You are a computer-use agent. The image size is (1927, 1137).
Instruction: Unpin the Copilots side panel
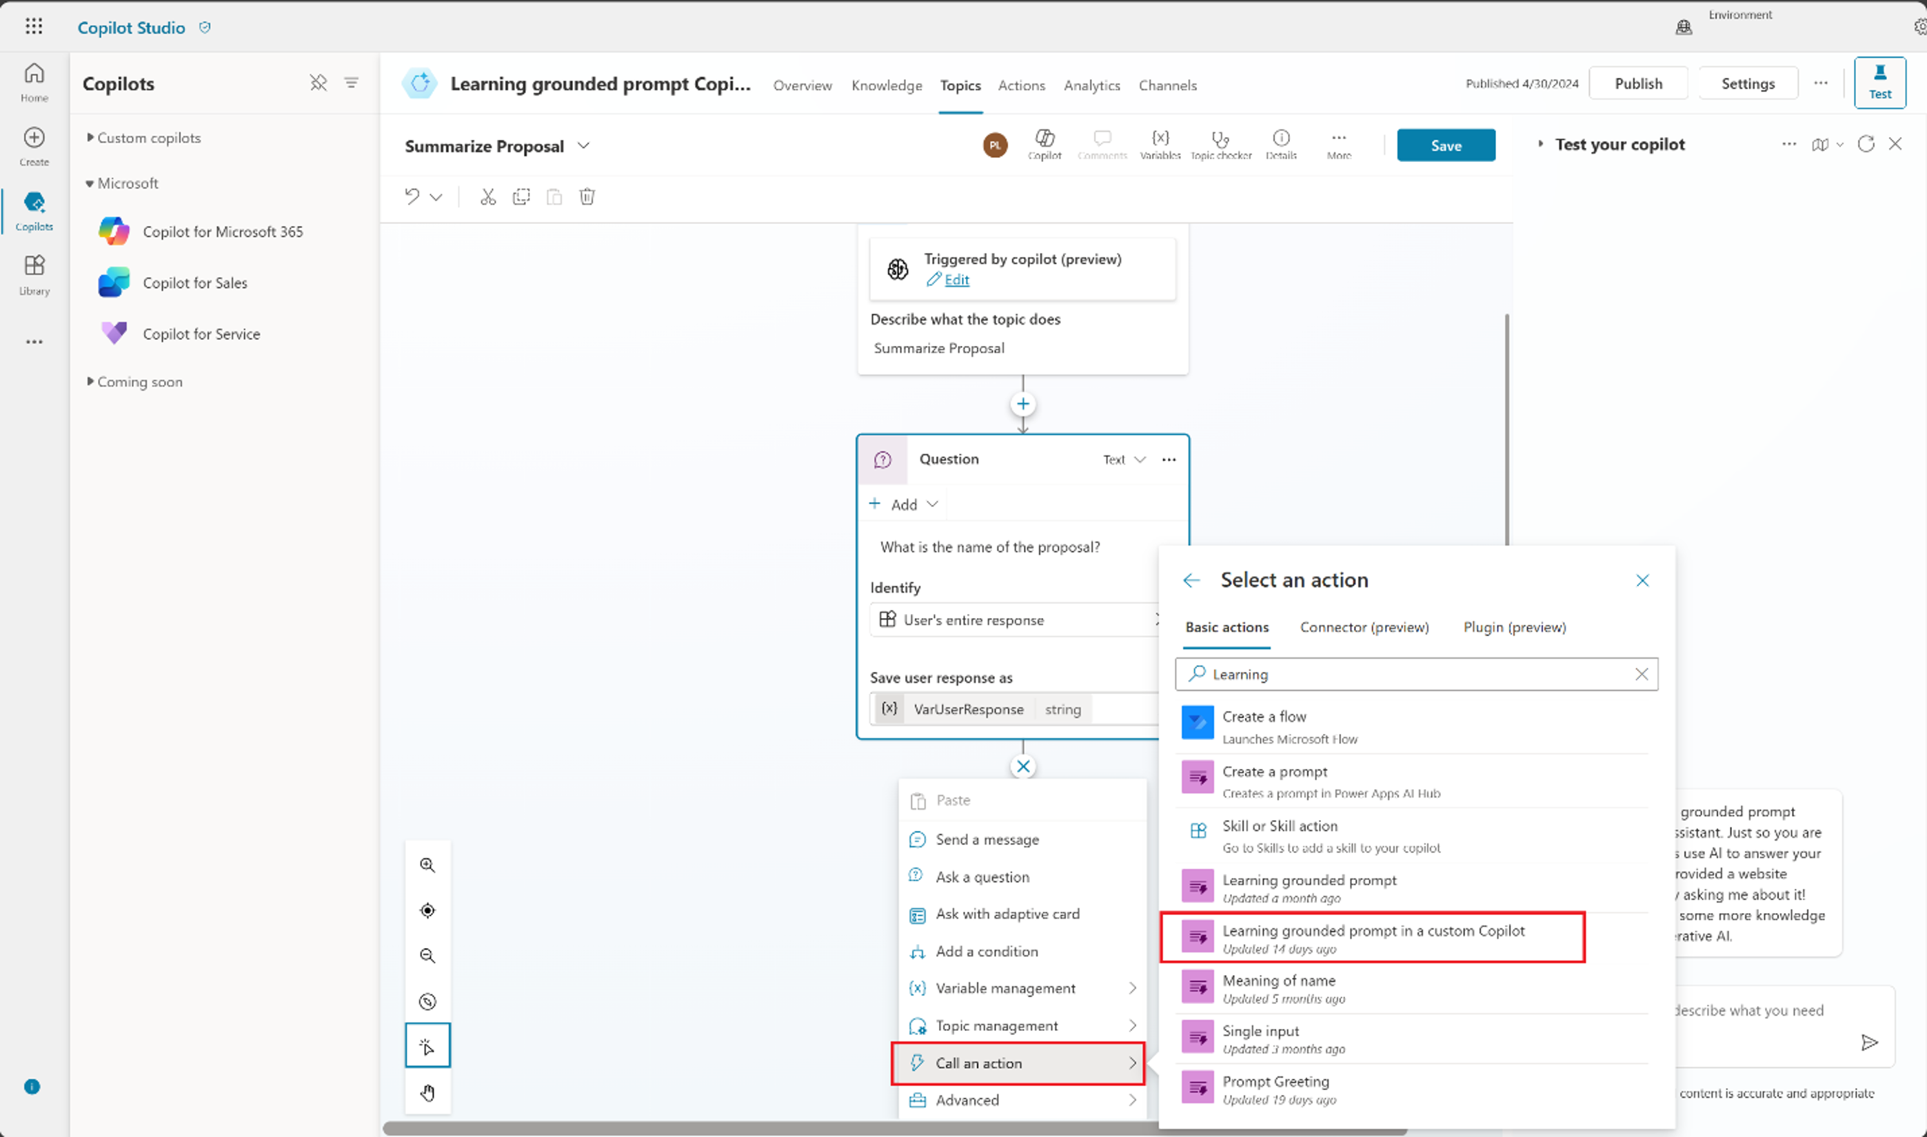tap(318, 83)
